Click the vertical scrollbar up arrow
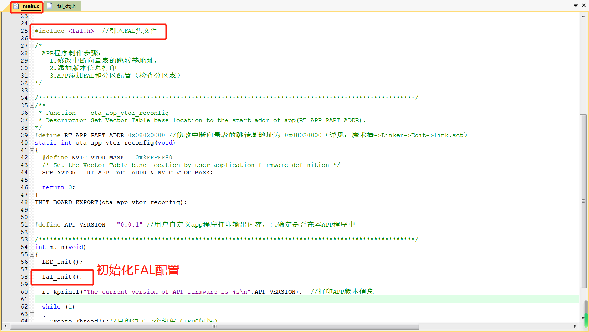Viewport: 589px width, 332px height. (x=583, y=16)
